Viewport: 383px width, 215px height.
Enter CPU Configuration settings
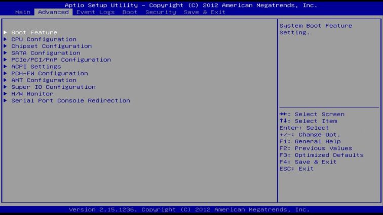tap(44, 39)
